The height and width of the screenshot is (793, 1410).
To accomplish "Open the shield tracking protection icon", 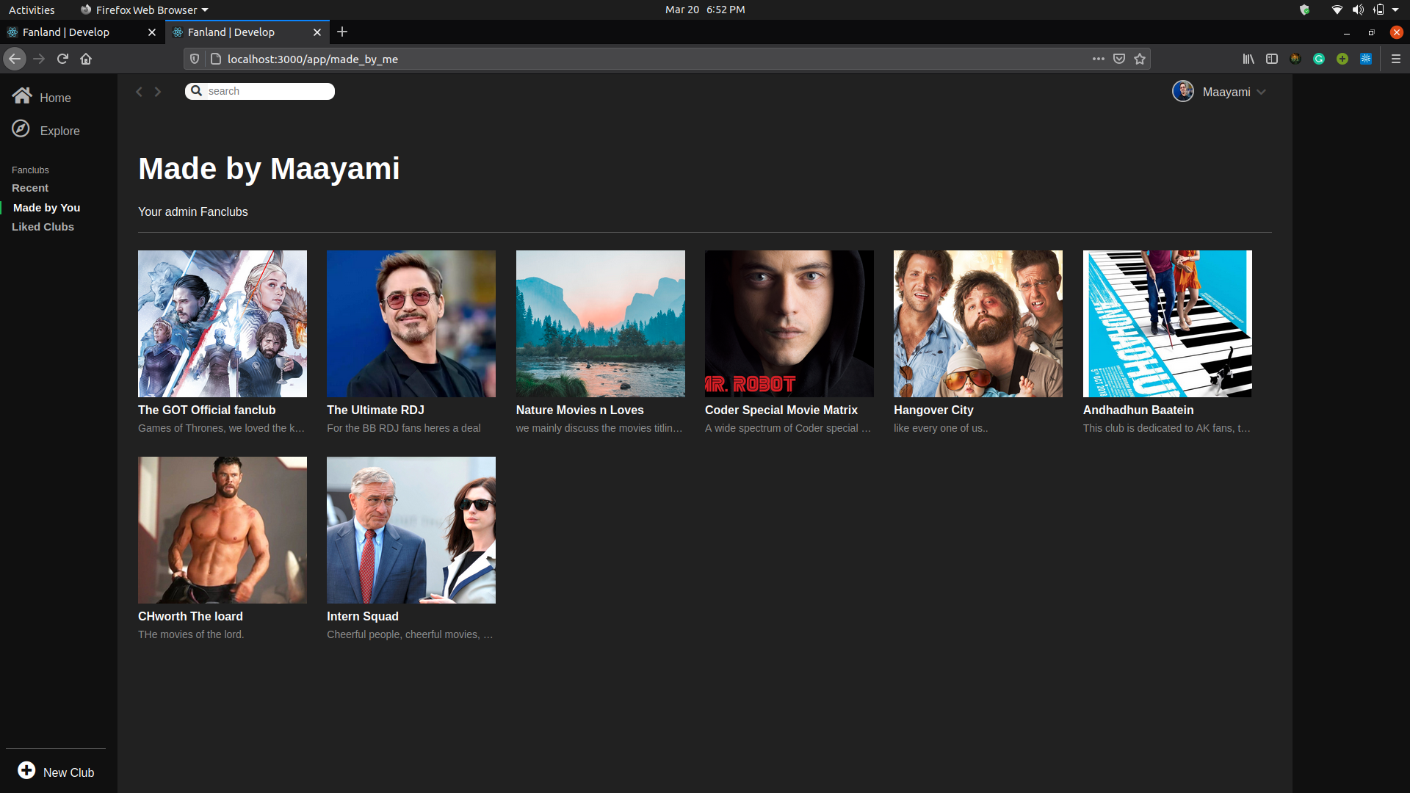I will (194, 59).
